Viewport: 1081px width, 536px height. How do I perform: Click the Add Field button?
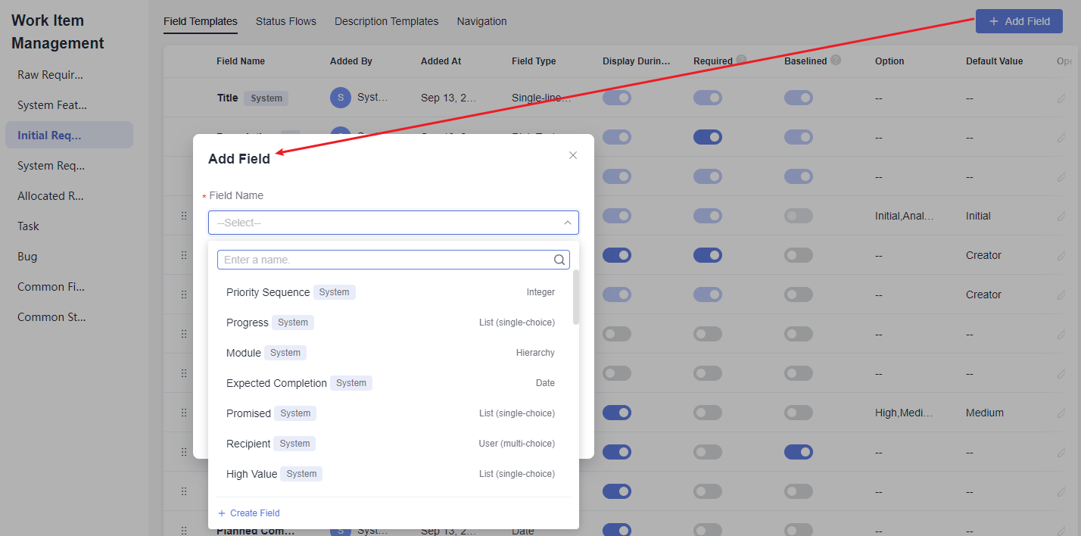(1019, 21)
